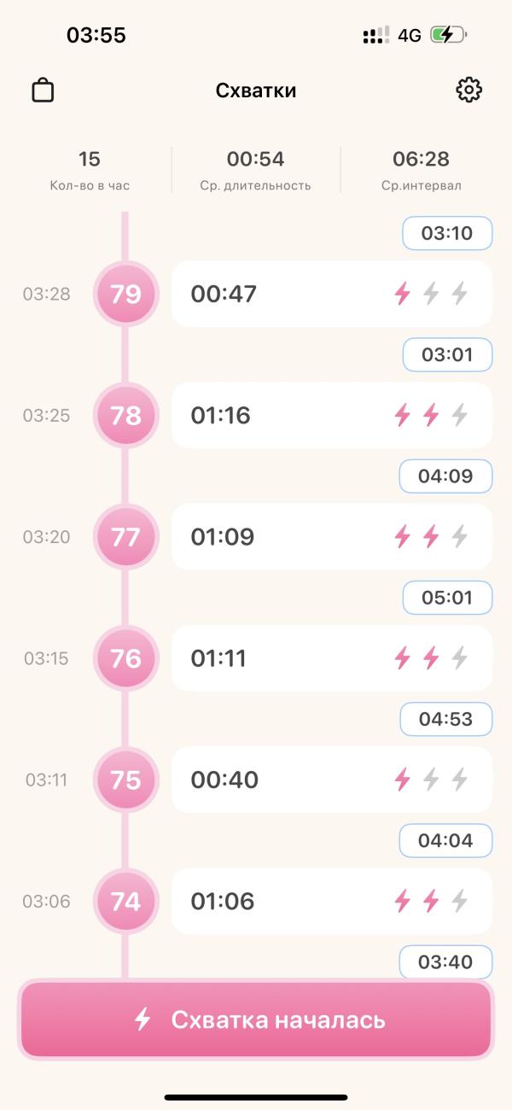Set third intensity bolt on contraction 79
The width and height of the screenshot is (512, 1110).
point(460,295)
